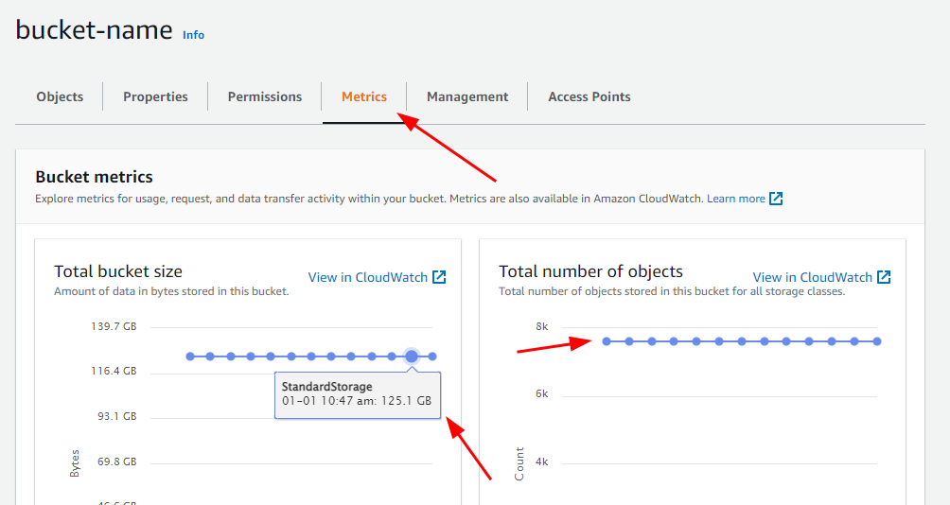Click the Metrics tab
This screenshot has height=505, width=950.
point(364,96)
